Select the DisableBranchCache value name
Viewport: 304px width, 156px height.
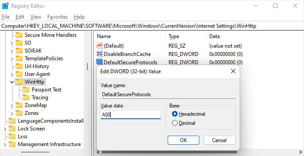(127, 54)
